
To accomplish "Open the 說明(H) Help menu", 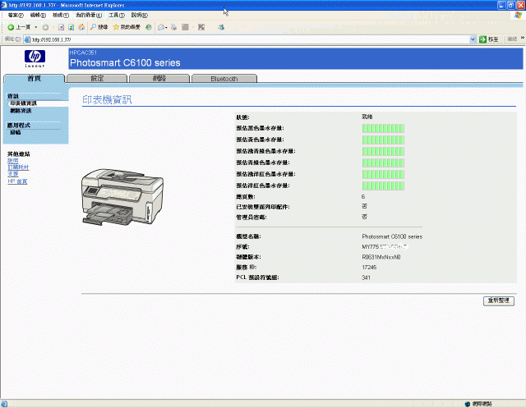I will click(x=139, y=15).
